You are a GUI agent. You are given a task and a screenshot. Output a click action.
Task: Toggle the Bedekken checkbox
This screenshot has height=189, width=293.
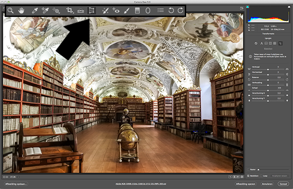pyautogui.click(x=248, y=176)
